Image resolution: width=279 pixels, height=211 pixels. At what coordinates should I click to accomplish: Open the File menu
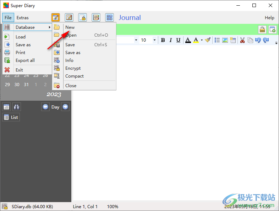coord(8,18)
